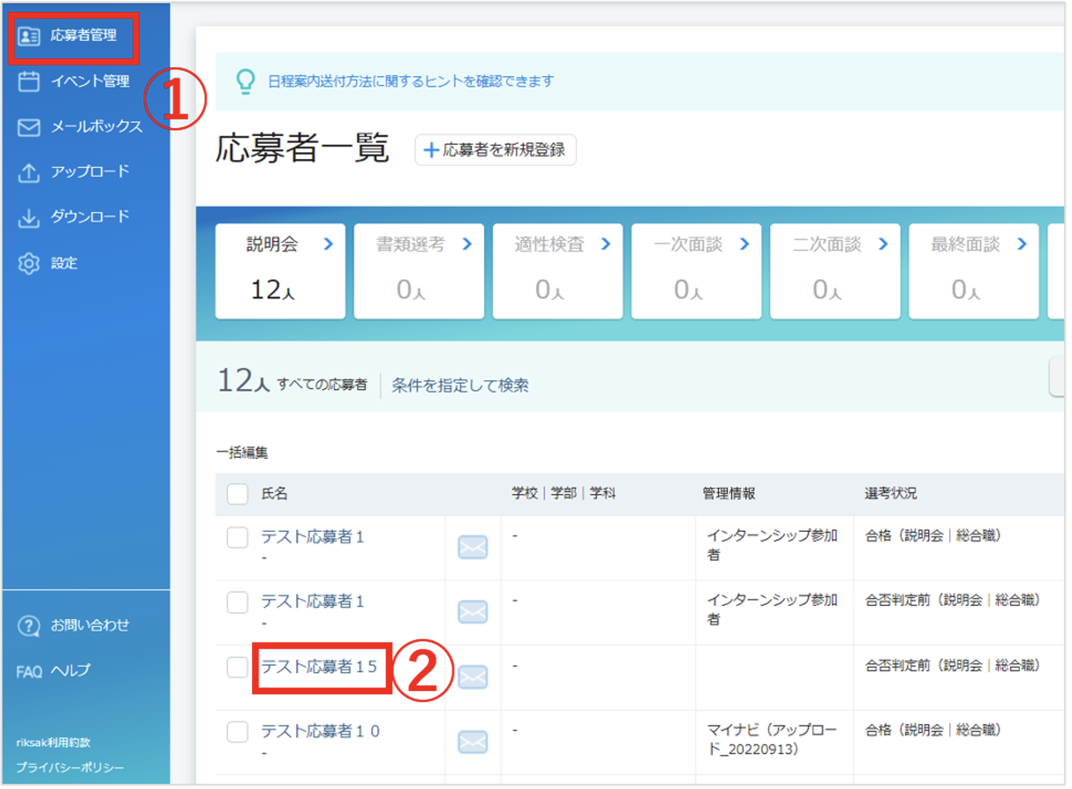Image resolution: width=1072 pixels, height=789 pixels.
Task: Open the メールボックス envelope icon
Action: 28,127
